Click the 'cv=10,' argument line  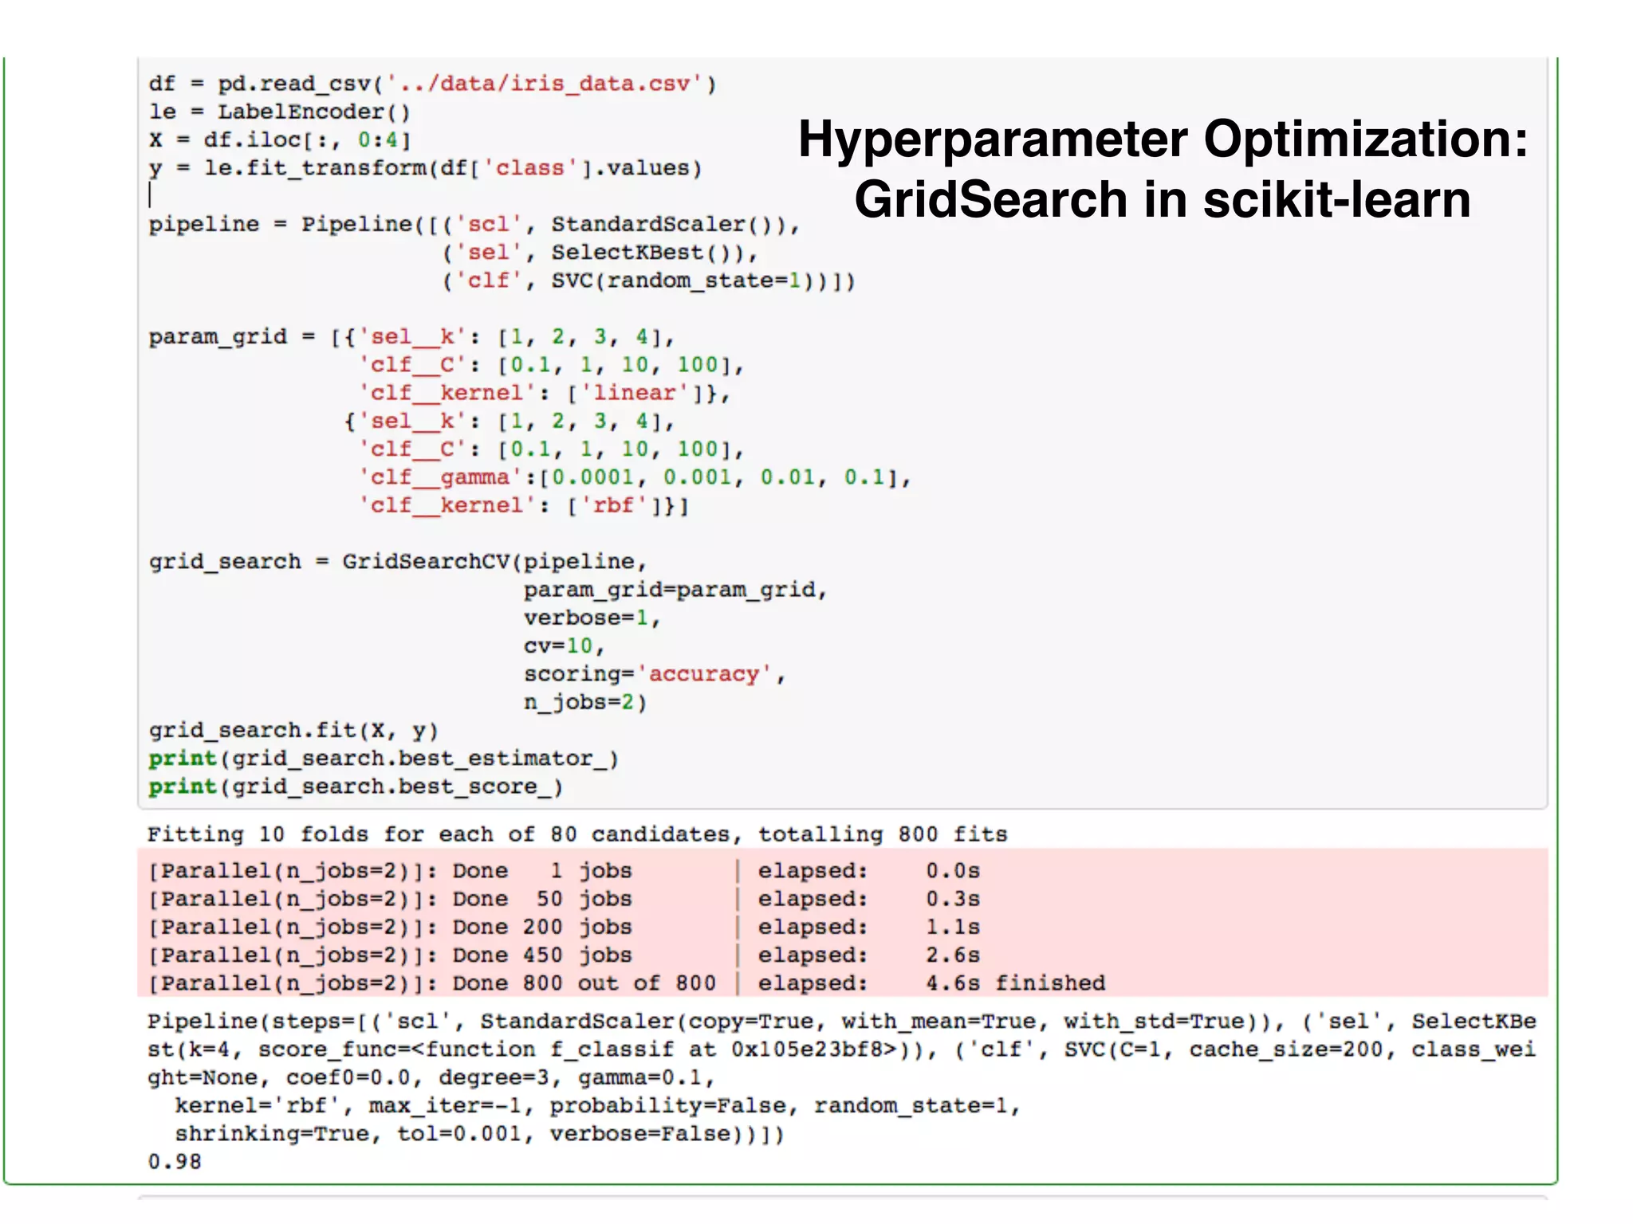point(565,646)
